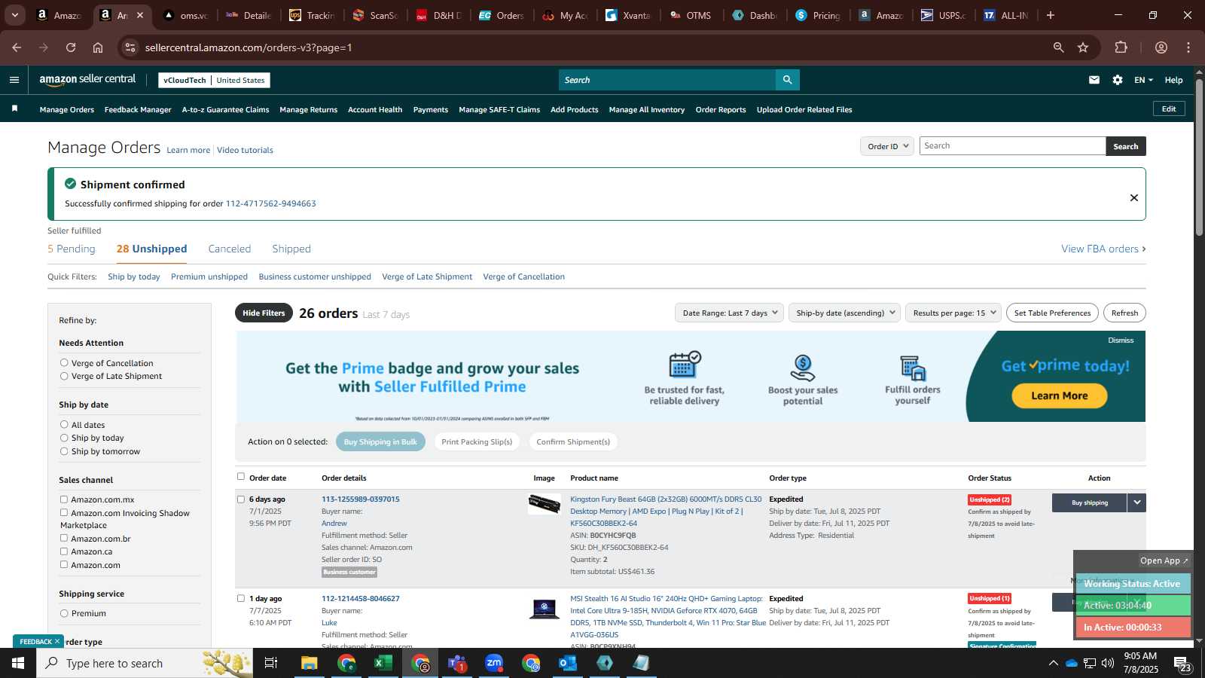Expand Buy shipping dropdown arrow for first order
This screenshot has height=678, width=1205.
(1136, 502)
